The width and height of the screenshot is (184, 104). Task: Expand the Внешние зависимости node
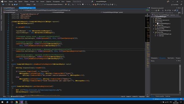[154, 20]
